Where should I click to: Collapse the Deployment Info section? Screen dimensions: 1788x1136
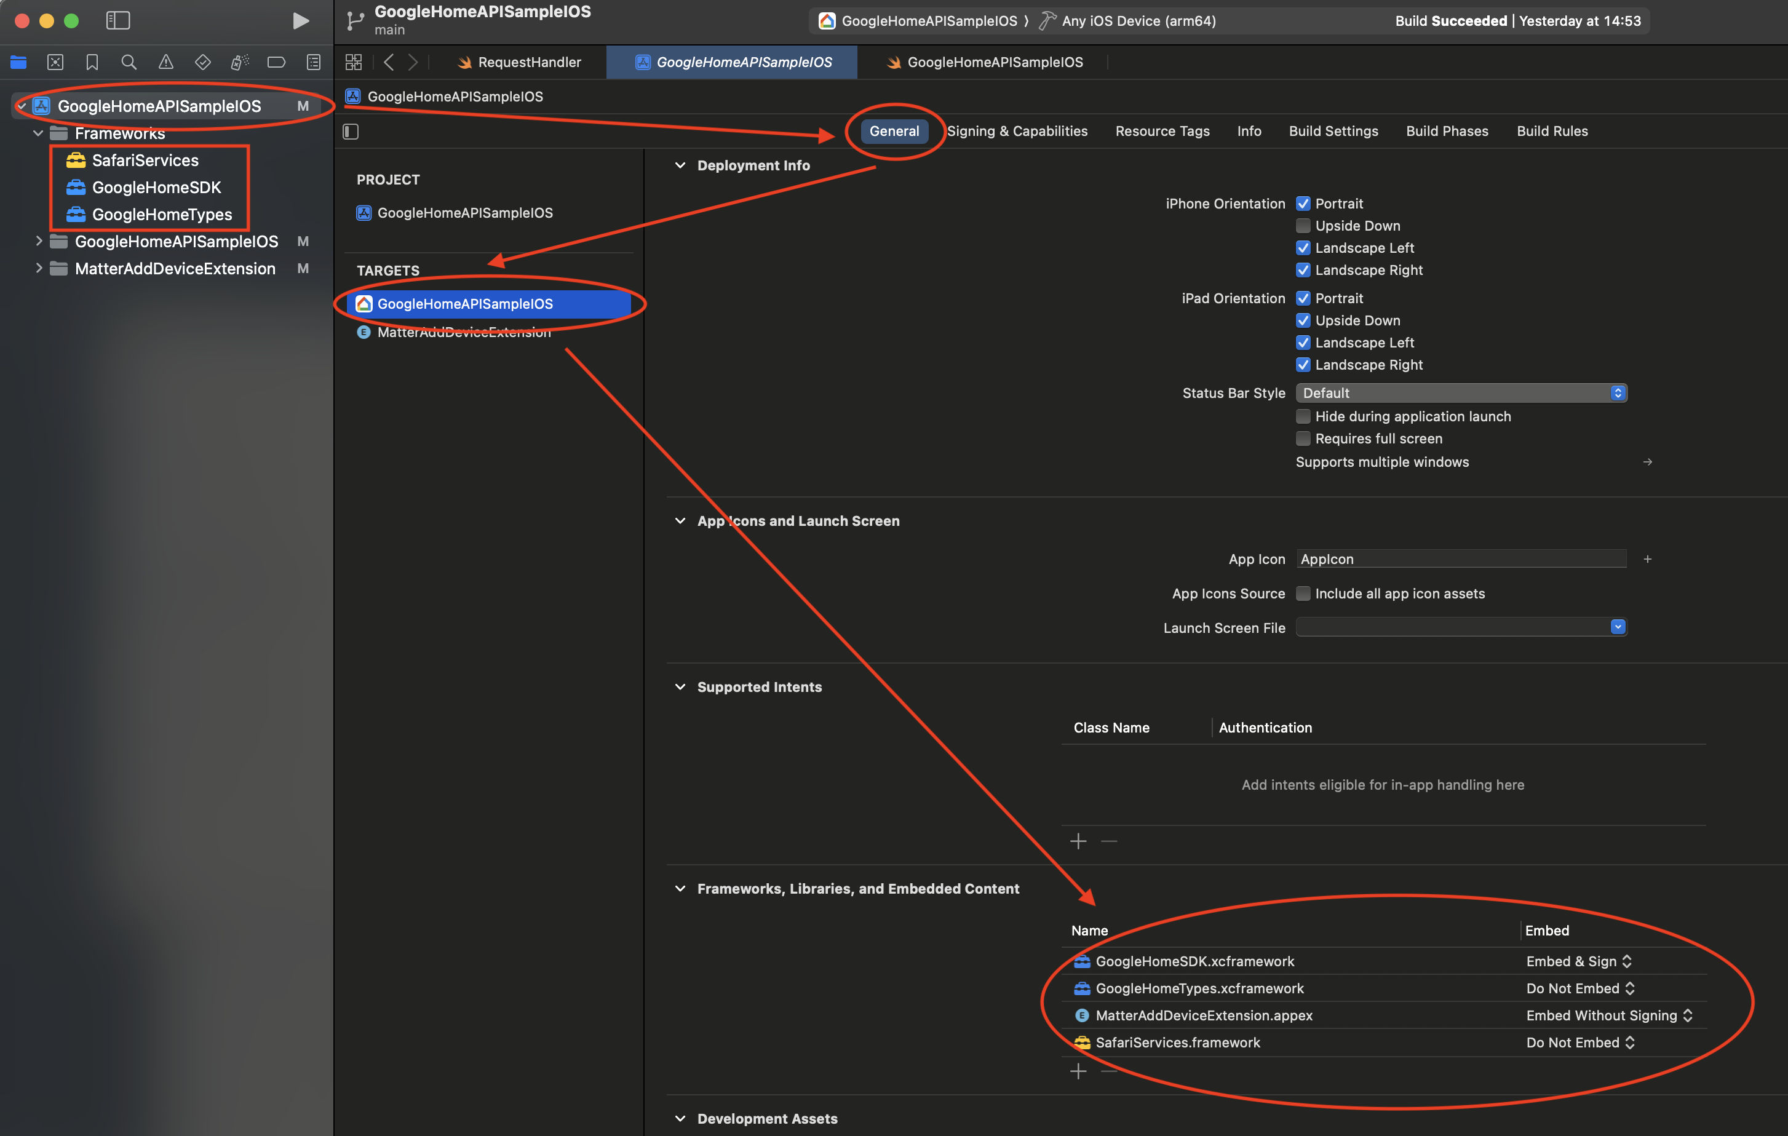click(680, 165)
